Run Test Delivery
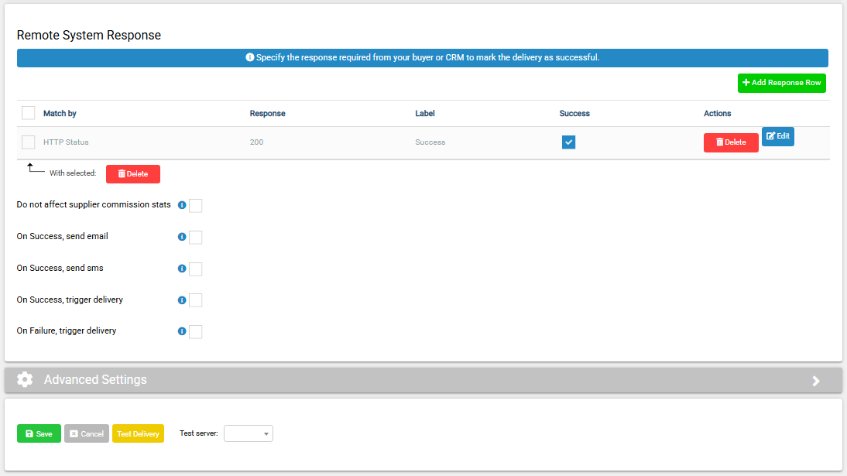This screenshot has height=476, width=847. click(x=139, y=433)
